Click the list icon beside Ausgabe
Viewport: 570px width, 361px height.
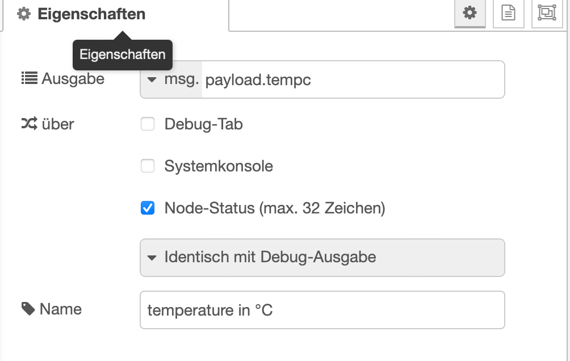pos(29,78)
